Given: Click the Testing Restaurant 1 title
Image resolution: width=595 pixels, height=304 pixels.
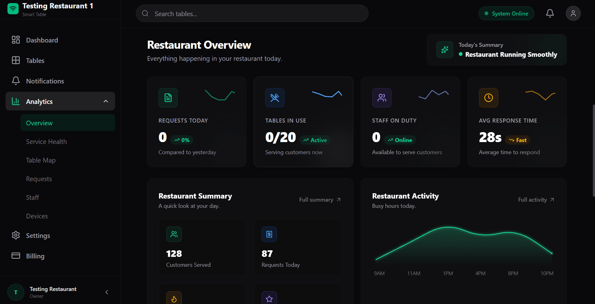Looking at the screenshot, I should tap(58, 6).
